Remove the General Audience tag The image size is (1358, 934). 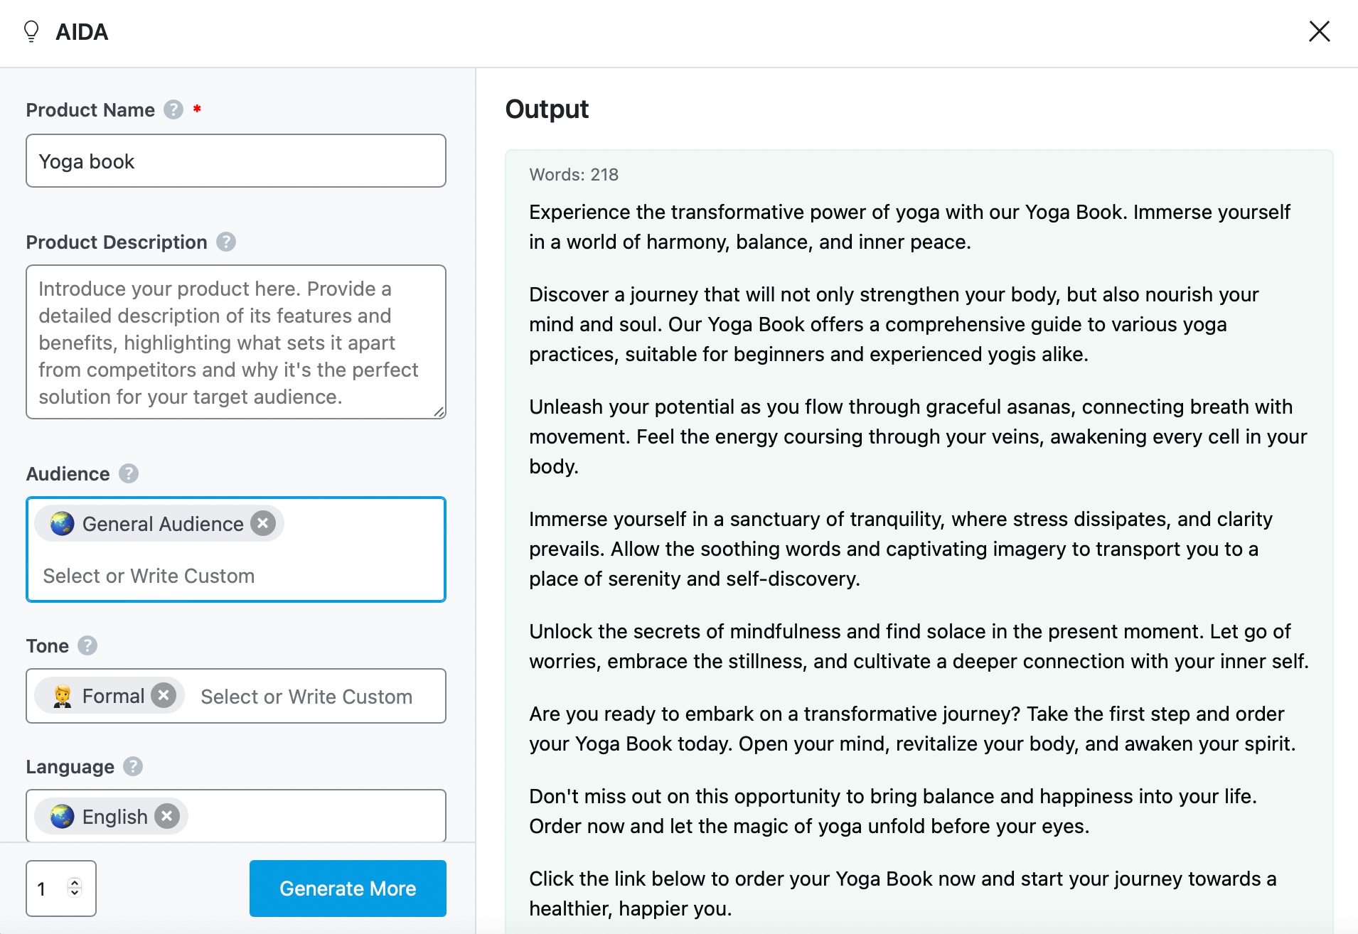[263, 523]
